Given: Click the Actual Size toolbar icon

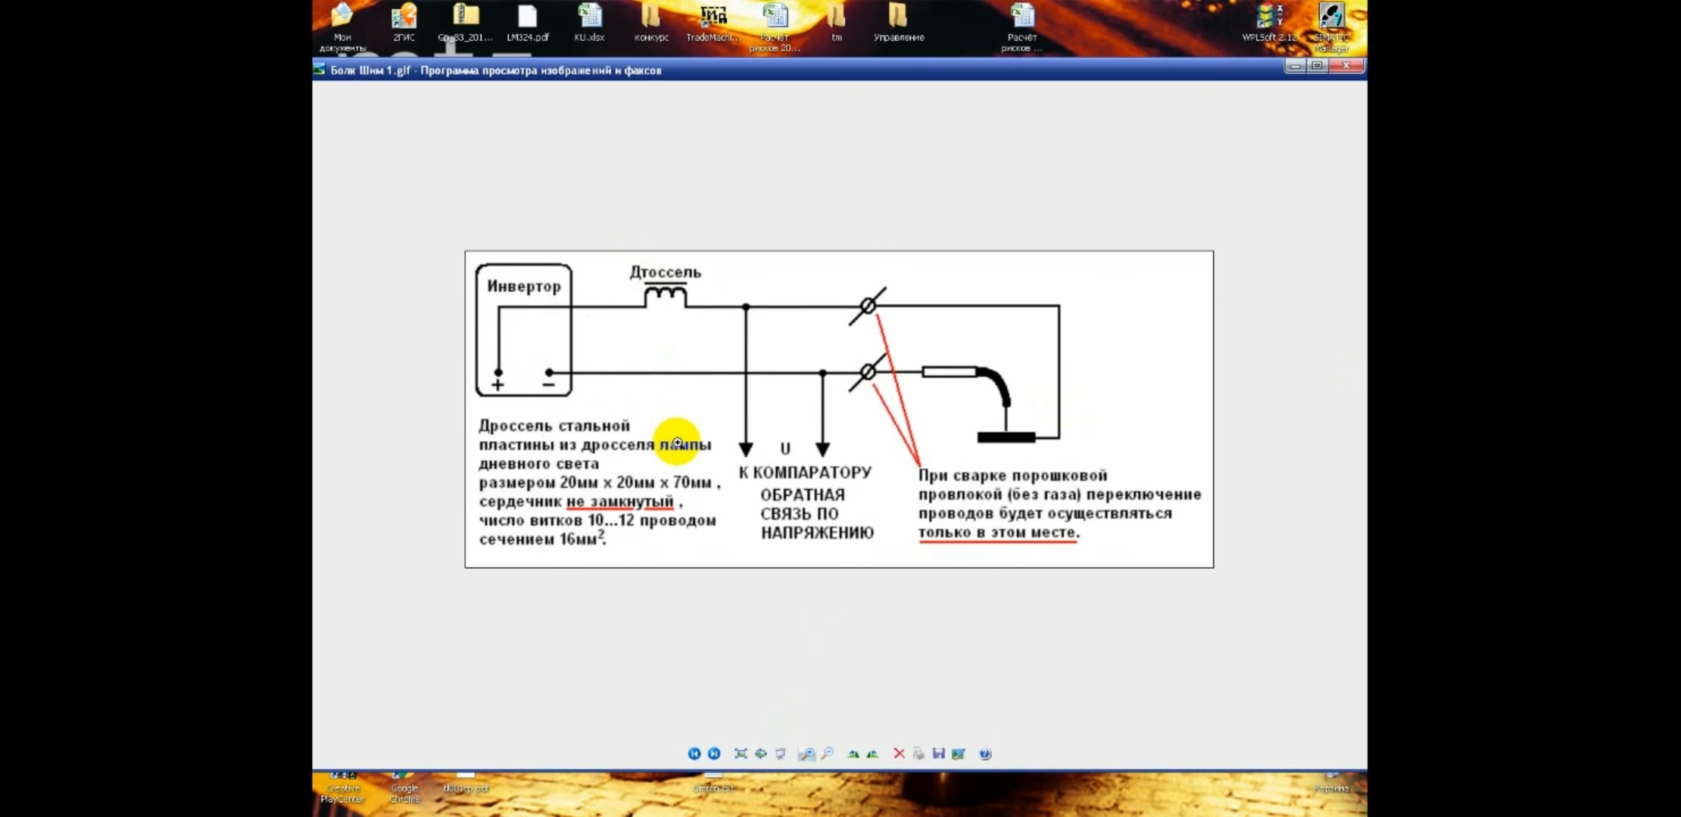Looking at the screenshot, I should [760, 753].
